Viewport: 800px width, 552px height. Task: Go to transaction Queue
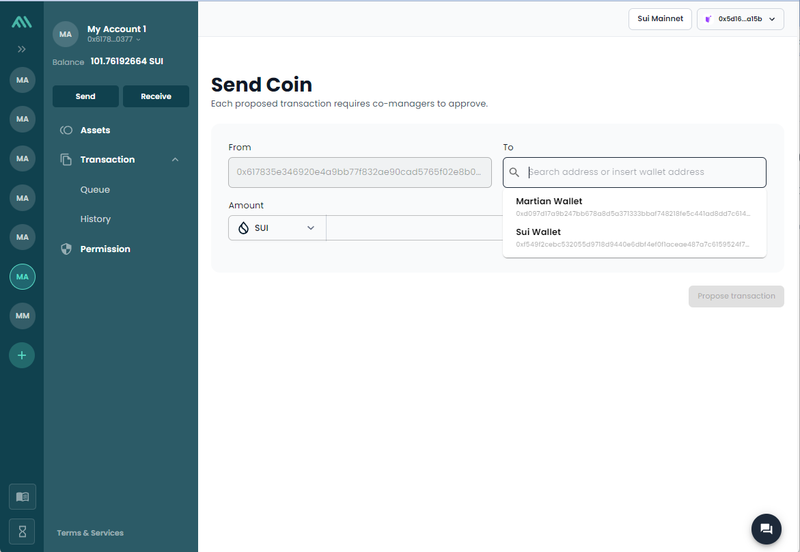coord(95,190)
